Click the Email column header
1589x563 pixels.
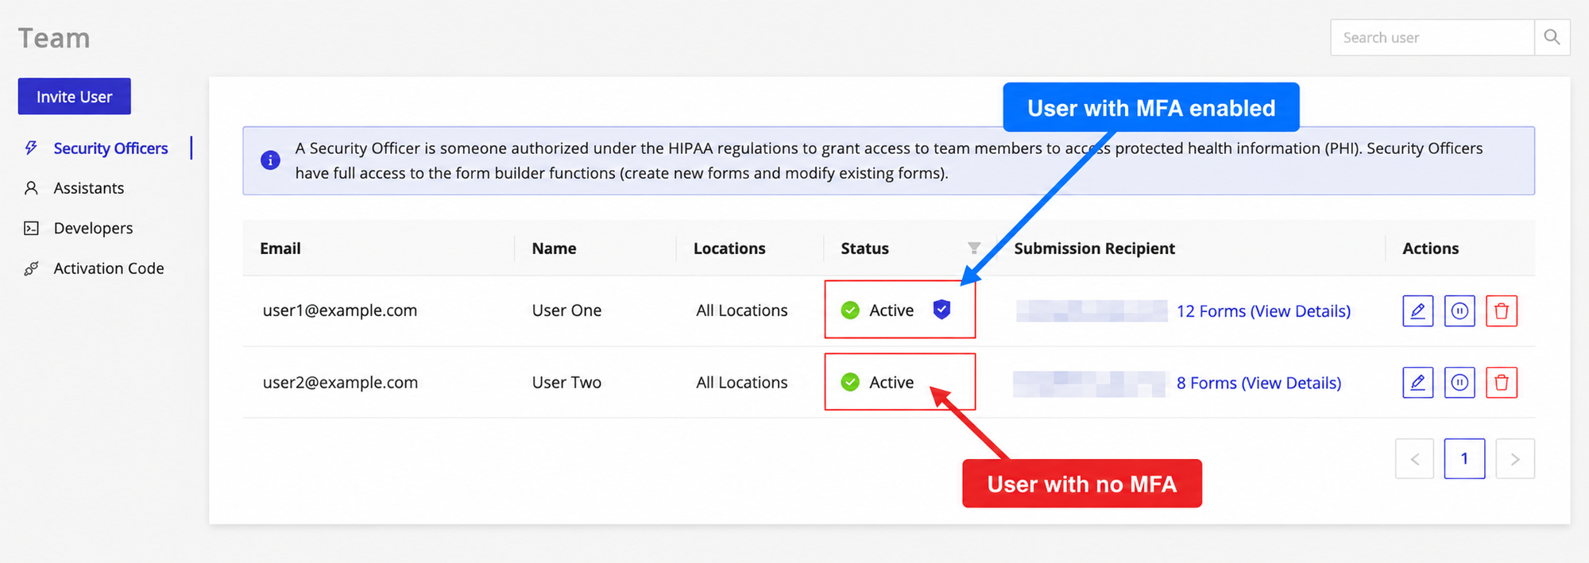tap(280, 248)
